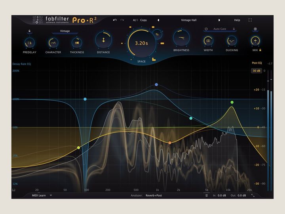The height and width of the screenshot is (214, 285).
Task: Click the Character knob
Action: pyautogui.click(x=53, y=43)
